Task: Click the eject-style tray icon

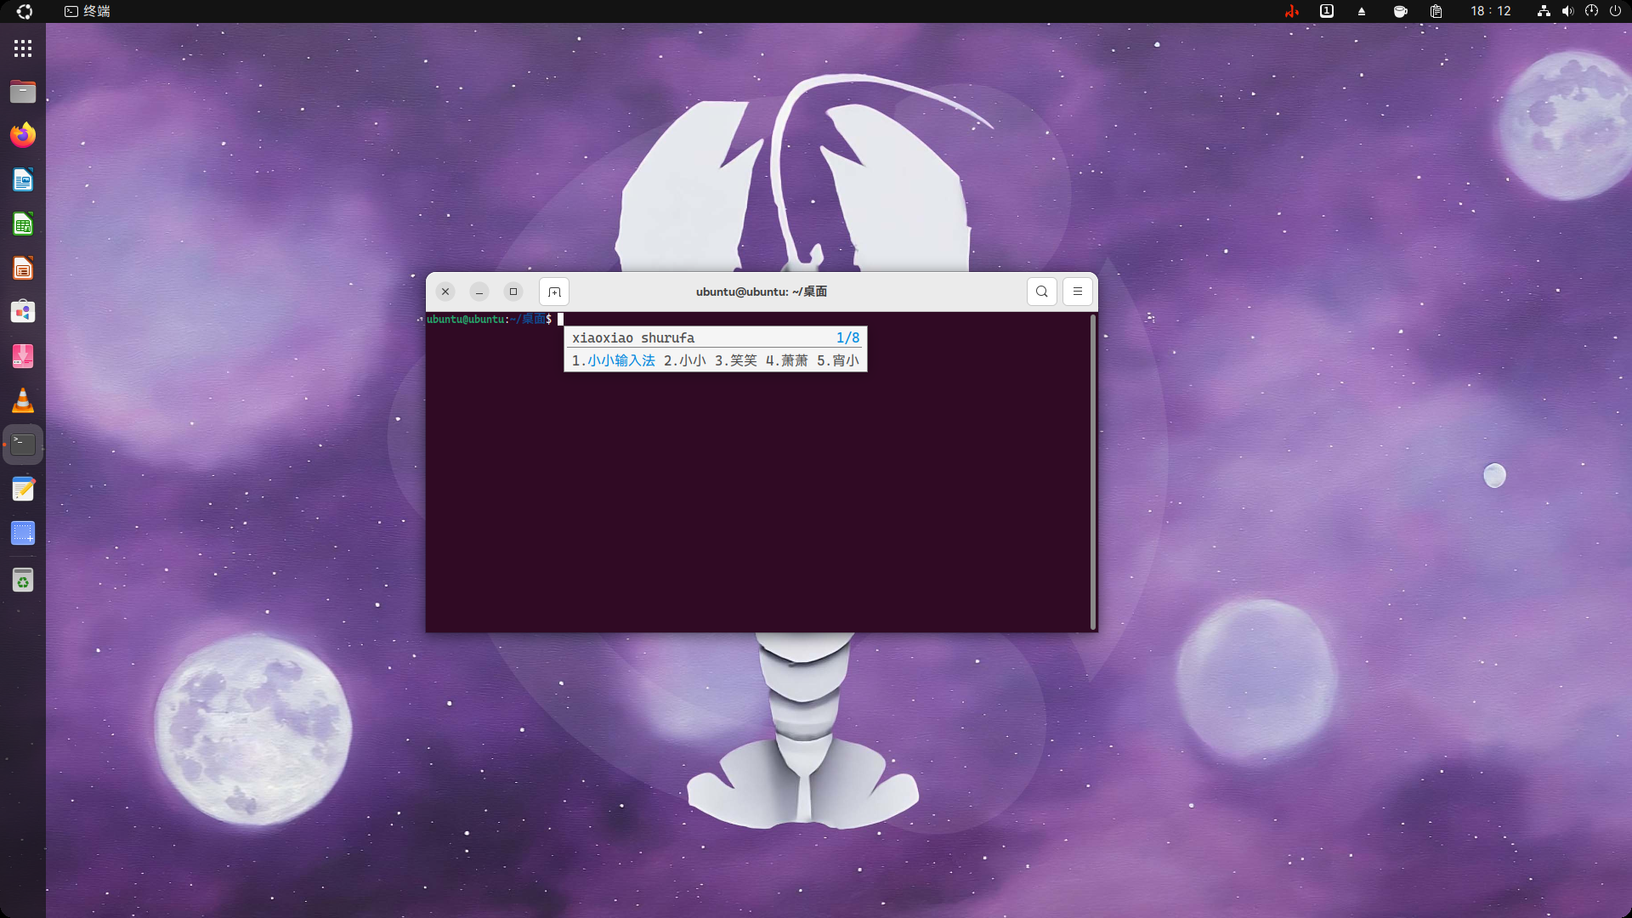Action: tap(1362, 11)
